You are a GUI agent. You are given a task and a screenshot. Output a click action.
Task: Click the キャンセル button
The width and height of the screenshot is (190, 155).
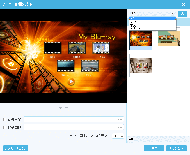(176, 148)
